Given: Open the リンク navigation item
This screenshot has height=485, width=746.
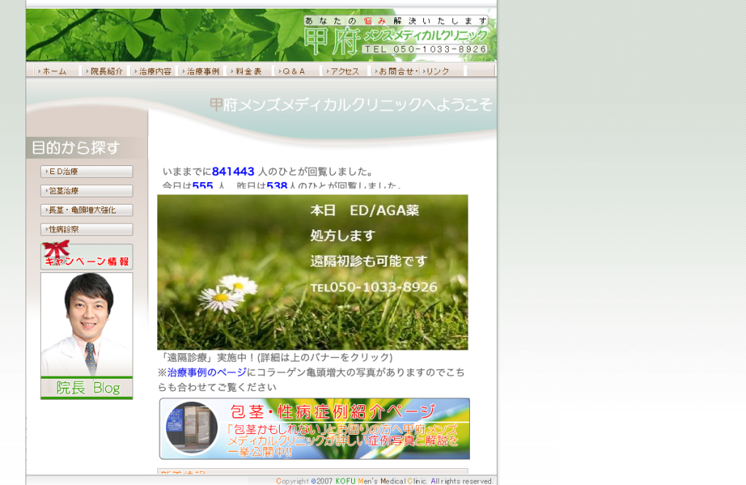Looking at the screenshot, I should [441, 71].
